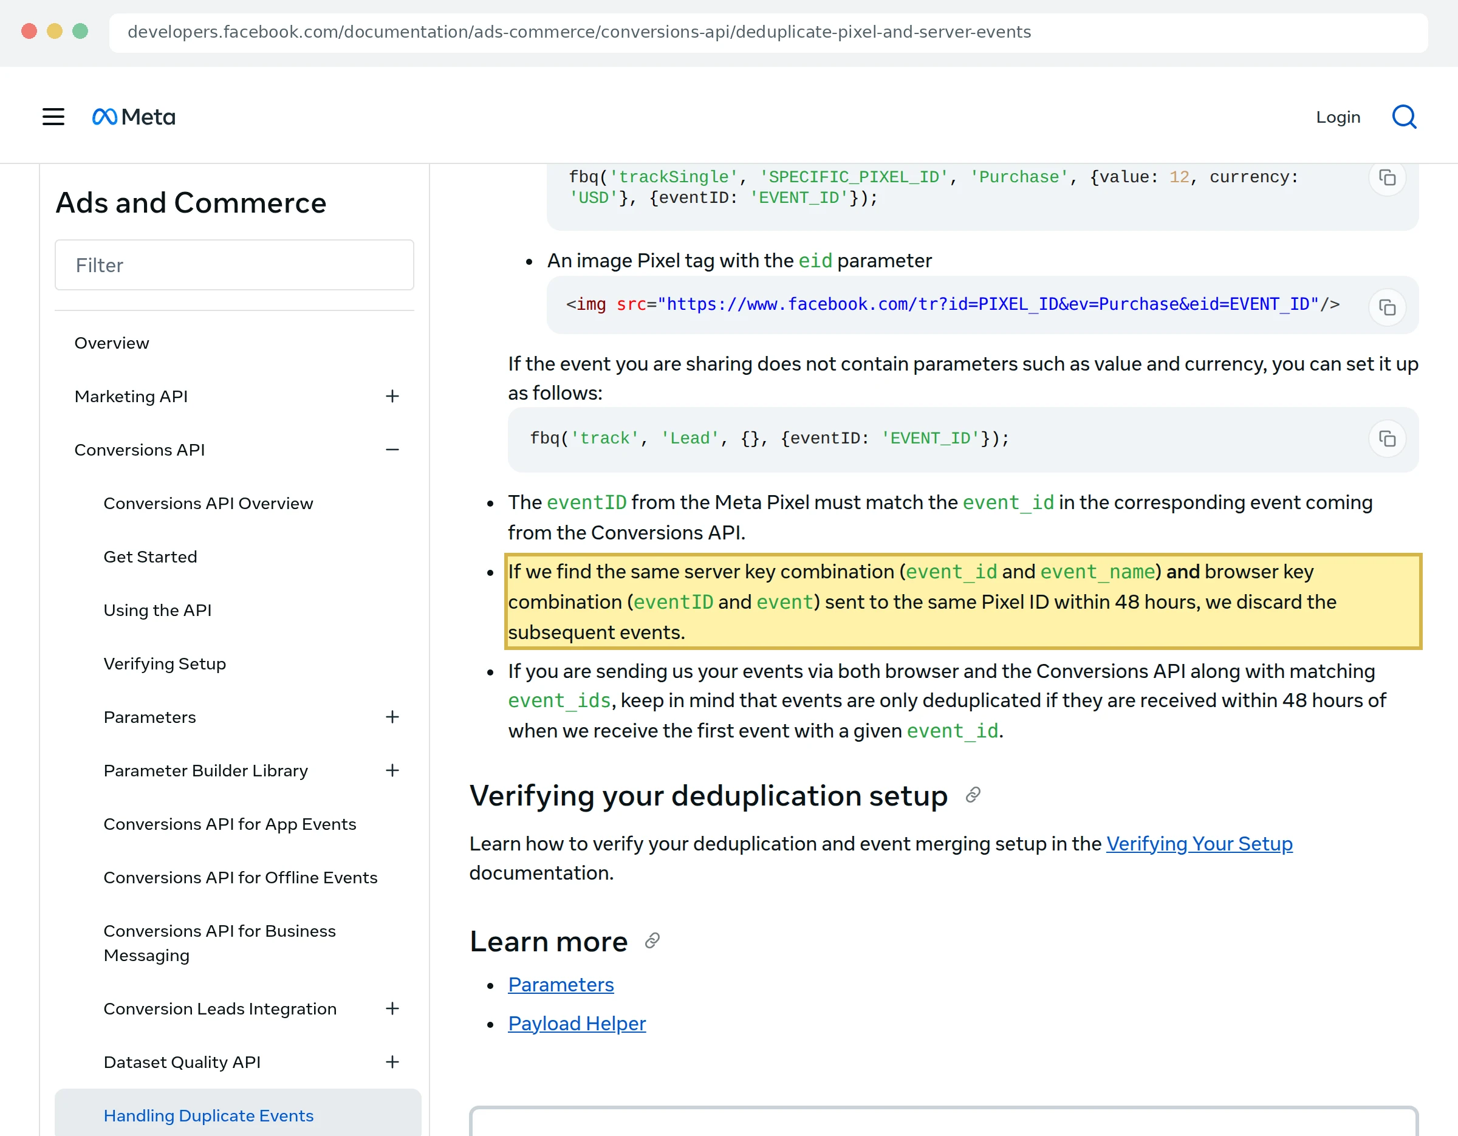Copy link to Learn more heading
The width and height of the screenshot is (1458, 1136).
652,941
